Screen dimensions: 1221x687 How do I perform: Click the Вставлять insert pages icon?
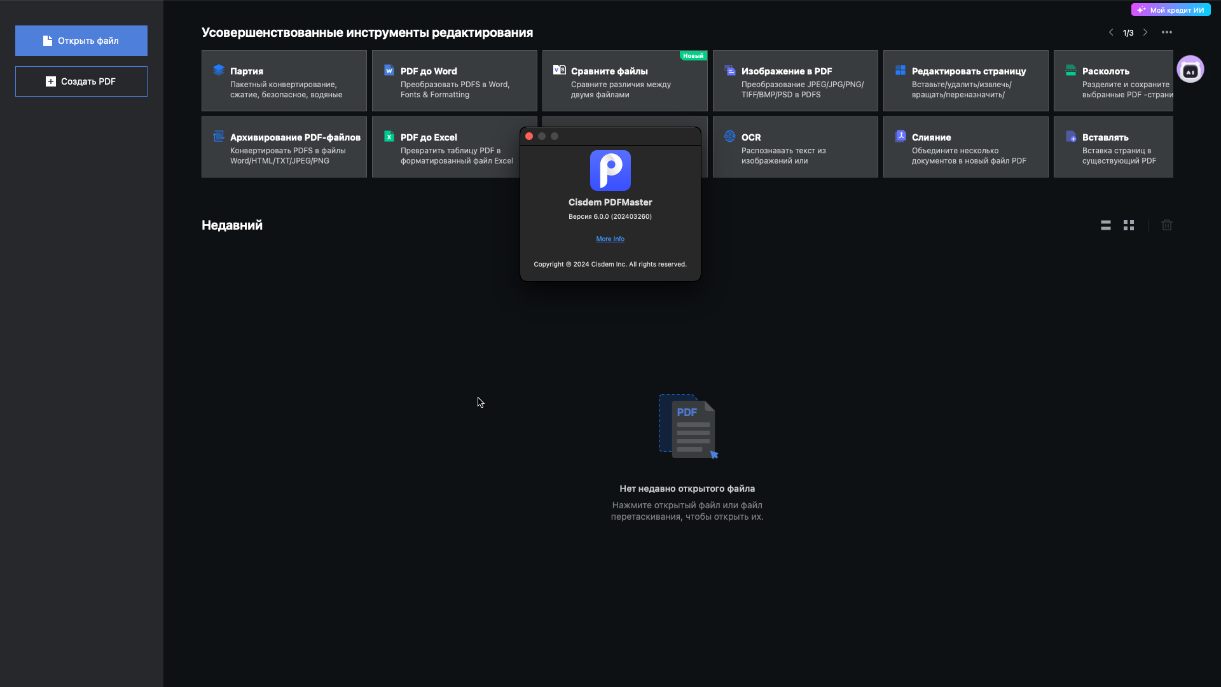coord(1071,136)
